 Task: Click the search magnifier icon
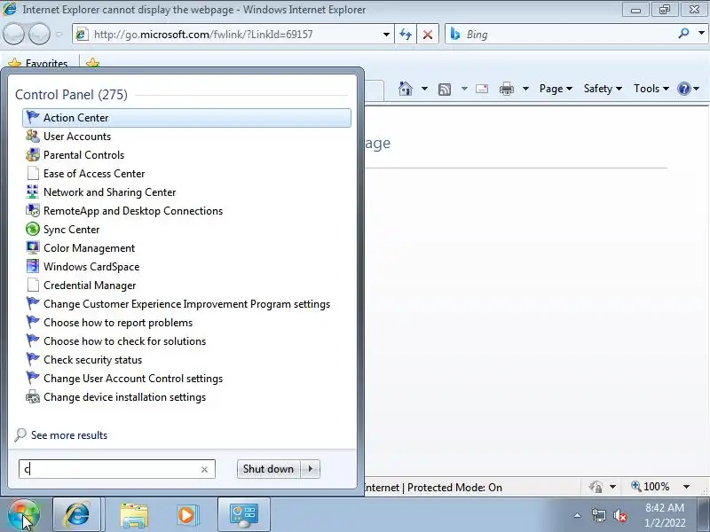(683, 33)
